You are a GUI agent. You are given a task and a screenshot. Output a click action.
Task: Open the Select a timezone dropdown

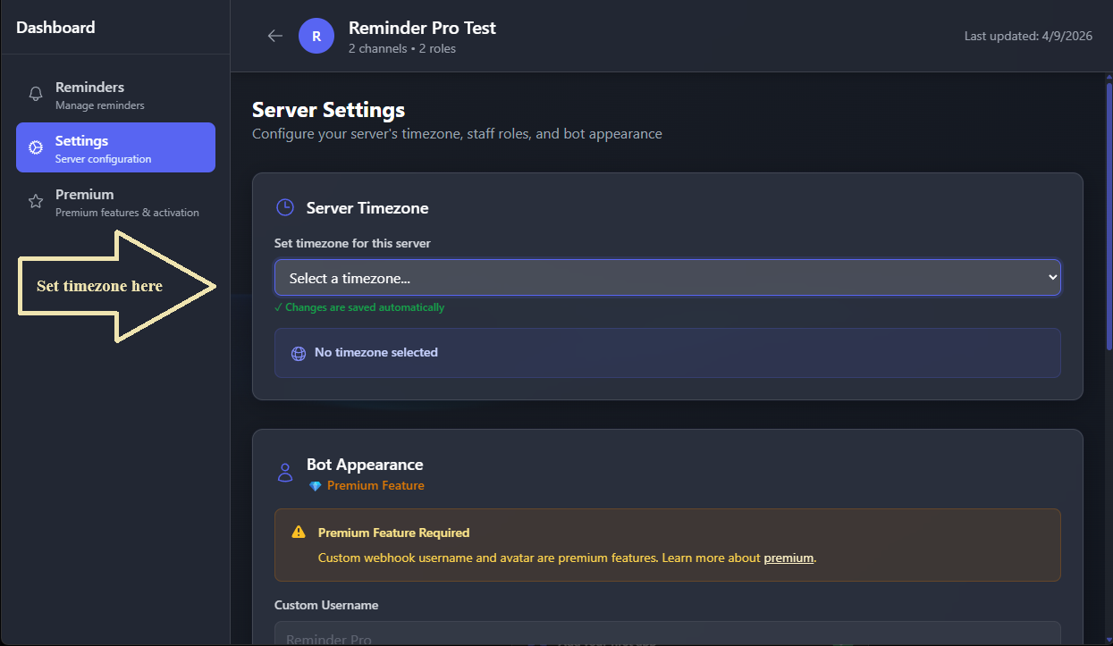[667, 278]
